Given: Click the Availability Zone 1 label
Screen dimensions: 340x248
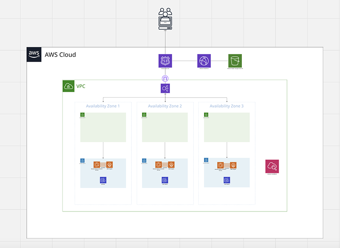Looking at the screenshot, I should (103, 106).
